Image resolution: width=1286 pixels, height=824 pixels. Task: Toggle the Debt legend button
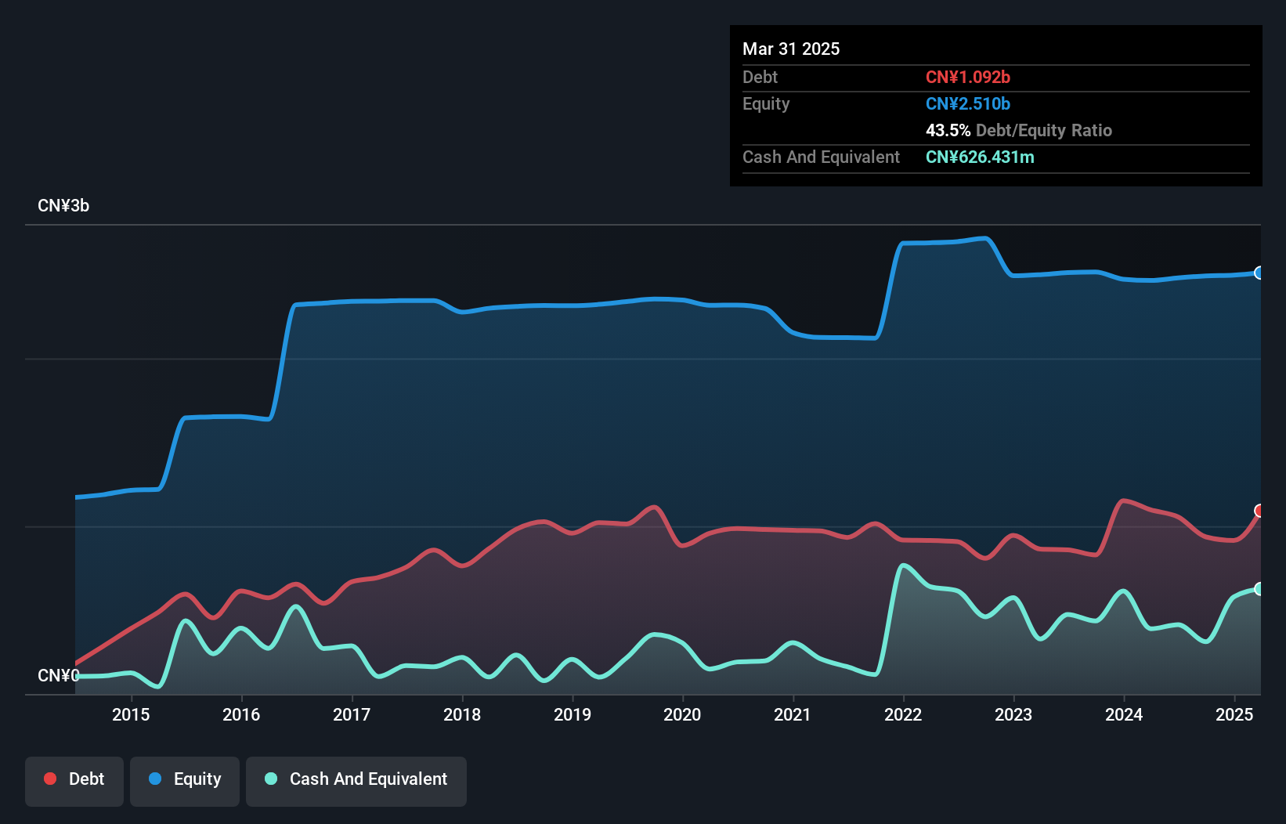pos(74,781)
